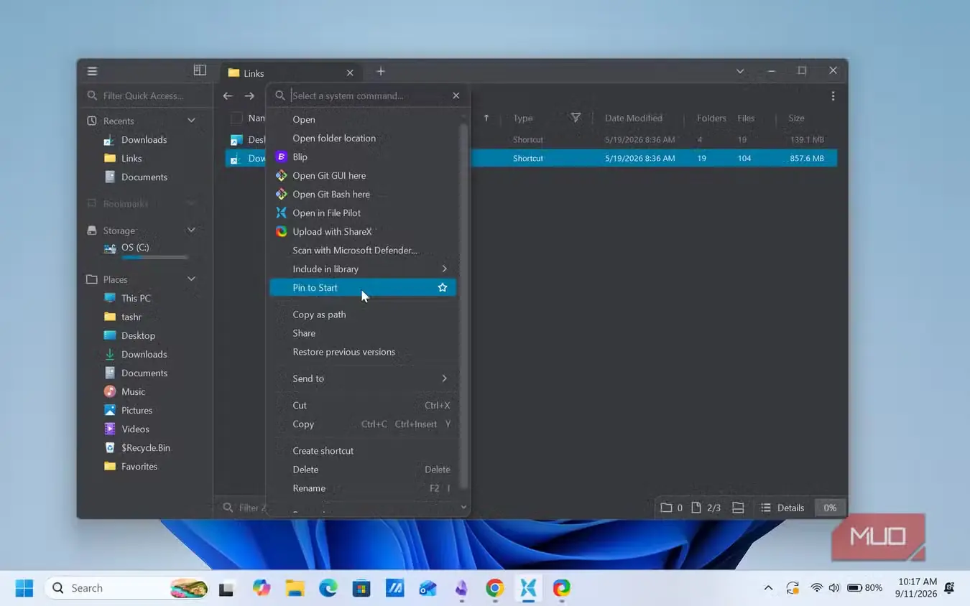970x606 pixels.
Task: Click the ShareX icon in context menu
Action: 282,231
